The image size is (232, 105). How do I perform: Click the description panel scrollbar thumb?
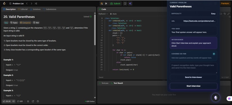click(95, 30)
